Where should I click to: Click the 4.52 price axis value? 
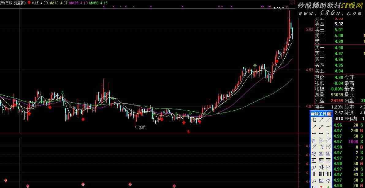coord(310,70)
